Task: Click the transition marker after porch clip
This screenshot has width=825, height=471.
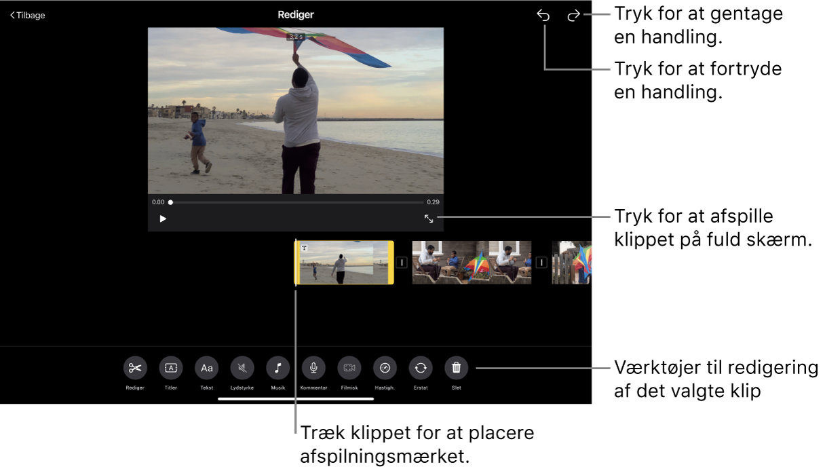Action: pos(541,263)
